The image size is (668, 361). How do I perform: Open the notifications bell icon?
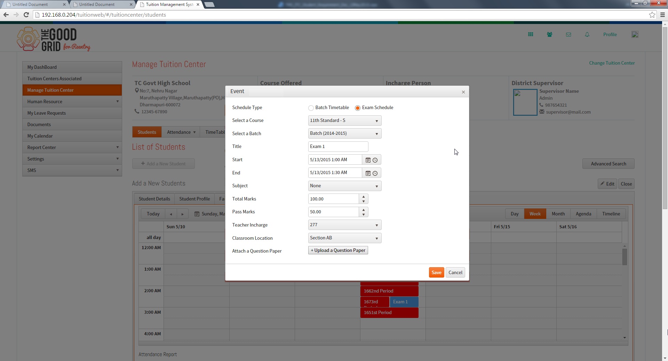[x=587, y=34]
